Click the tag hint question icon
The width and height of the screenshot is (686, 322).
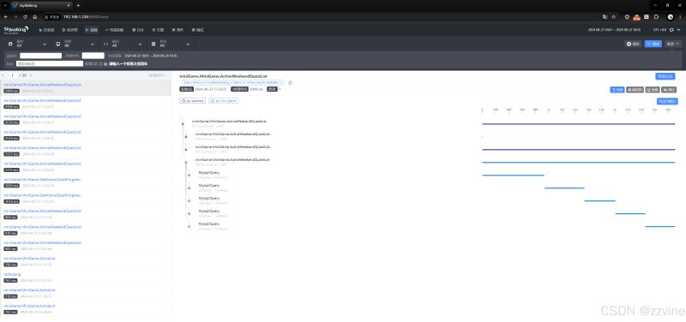105,63
